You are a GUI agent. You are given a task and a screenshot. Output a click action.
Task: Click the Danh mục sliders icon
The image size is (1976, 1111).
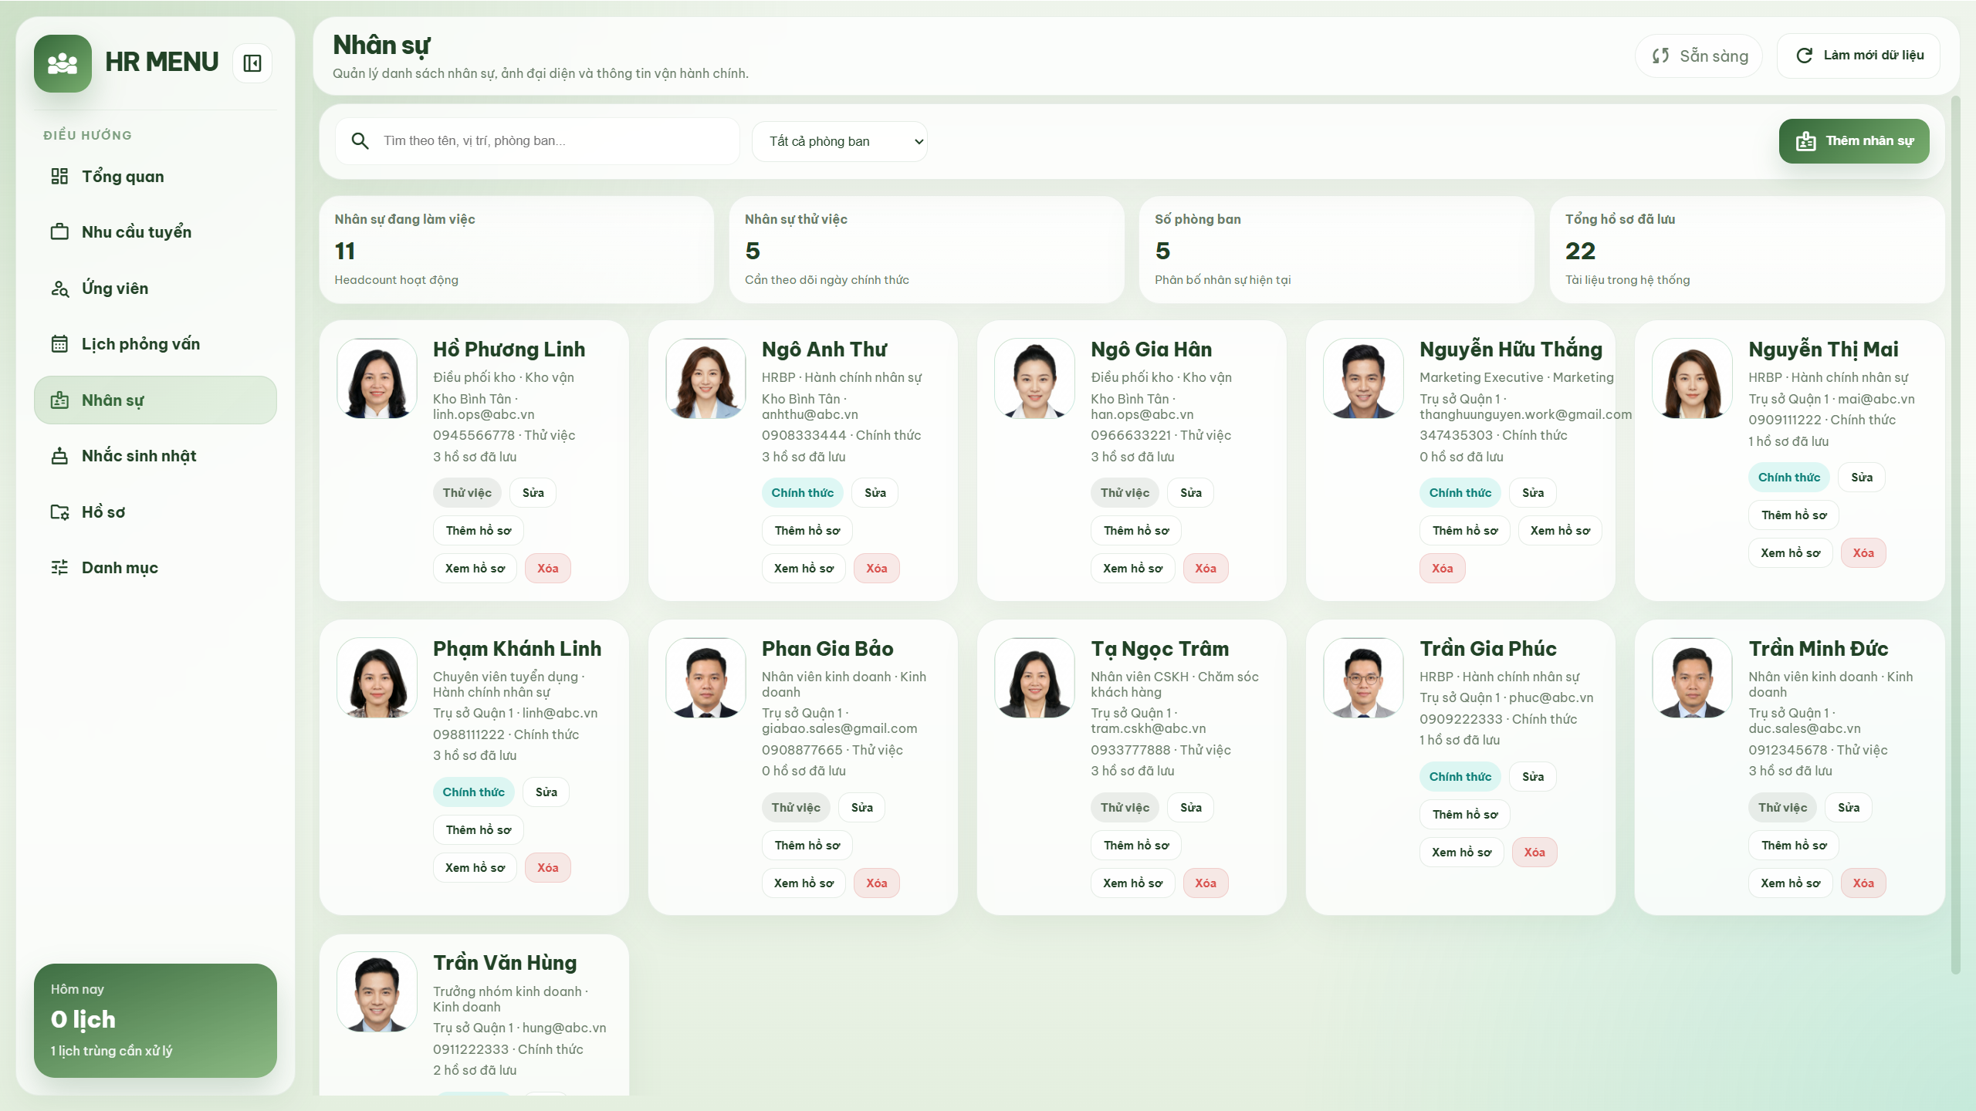[x=61, y=567]
